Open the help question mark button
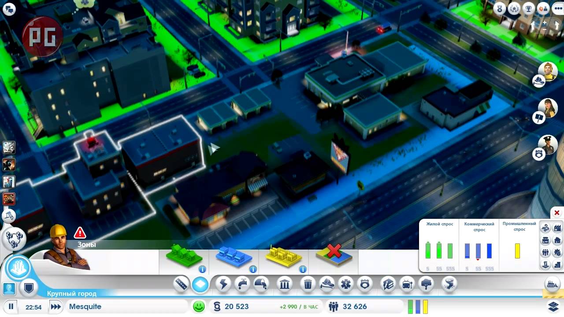This screenshot has width=564, height=317. click(9, 289)
